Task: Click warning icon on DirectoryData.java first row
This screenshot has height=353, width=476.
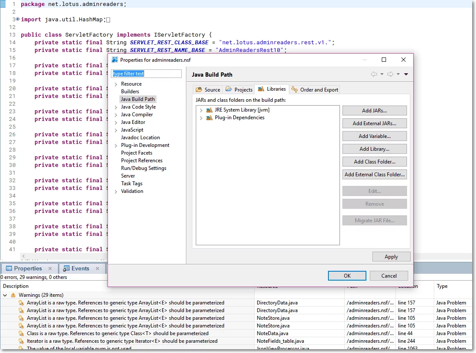Action: click(21, 303)
